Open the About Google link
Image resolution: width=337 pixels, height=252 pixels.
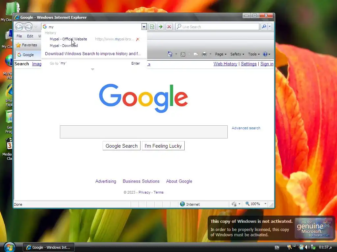click(x=179, y=181)
